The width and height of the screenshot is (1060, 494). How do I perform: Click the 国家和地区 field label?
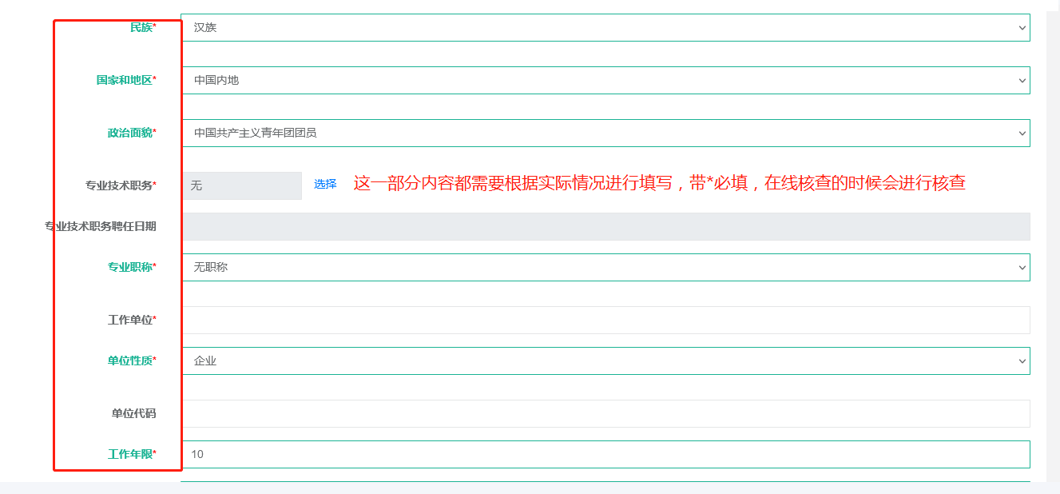[125, 80]
